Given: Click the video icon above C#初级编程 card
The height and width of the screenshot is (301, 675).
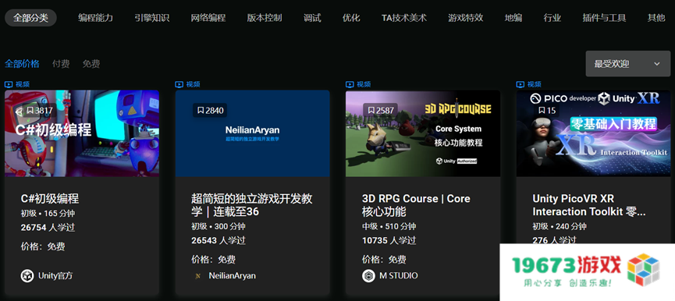Looking at the screenshot, I should pyautogui.click(x=9, y=84).
